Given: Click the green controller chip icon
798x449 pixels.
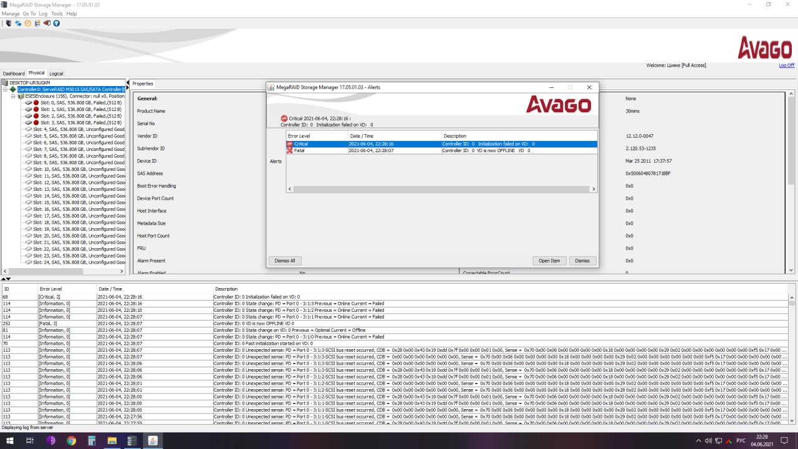Looking at the screenshot, I should point(13,89).
